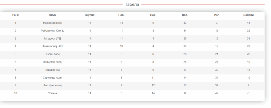Open the Газели волеј club entry

[52, 54]
